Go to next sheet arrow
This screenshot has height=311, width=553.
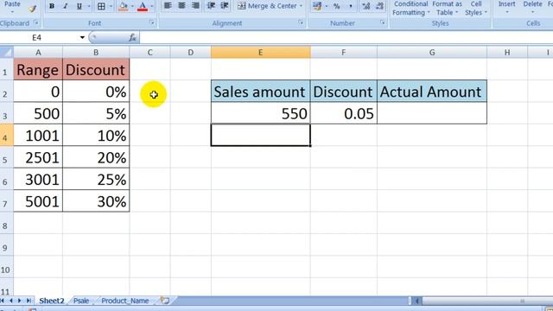click(19, 301)
